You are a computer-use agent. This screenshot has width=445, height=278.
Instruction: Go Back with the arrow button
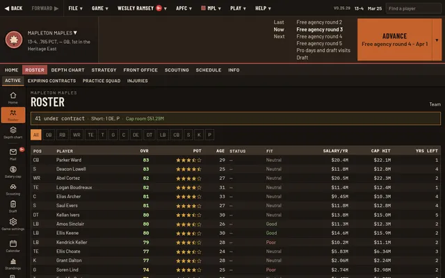[x=13, y=8]
